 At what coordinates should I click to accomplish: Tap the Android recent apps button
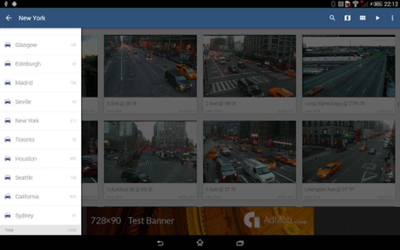coord(240,243)
